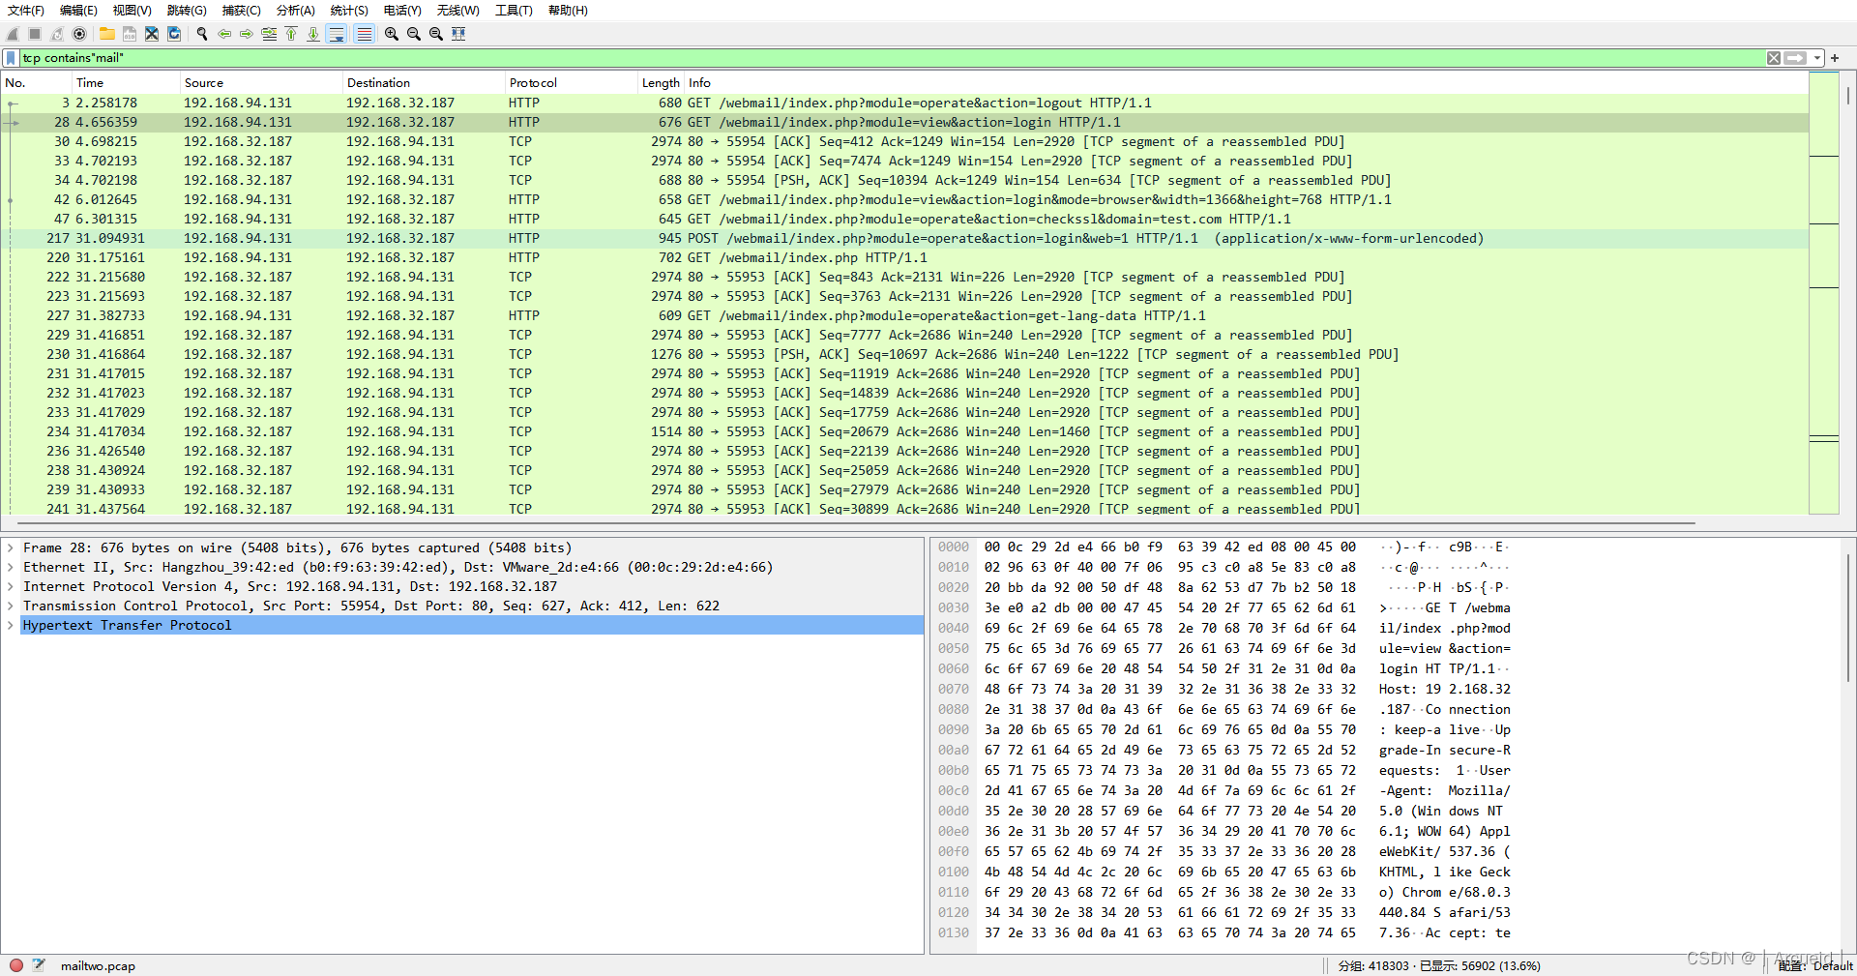Open display filter bookmarks

click(x=11, y=58)
